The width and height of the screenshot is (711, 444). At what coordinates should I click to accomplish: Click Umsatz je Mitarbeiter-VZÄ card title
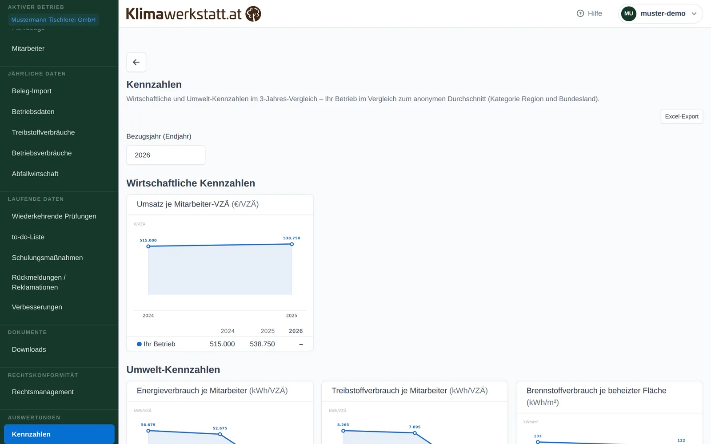pos(198,204)
